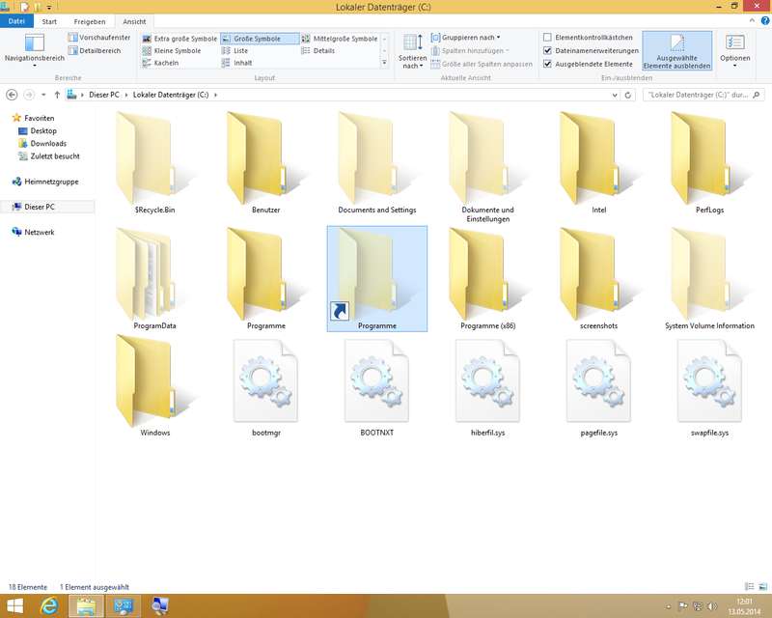Select Netzwerk in navigation pane
Screen dimensions: 772x618
pyautogui.click(x=33, y=232)
